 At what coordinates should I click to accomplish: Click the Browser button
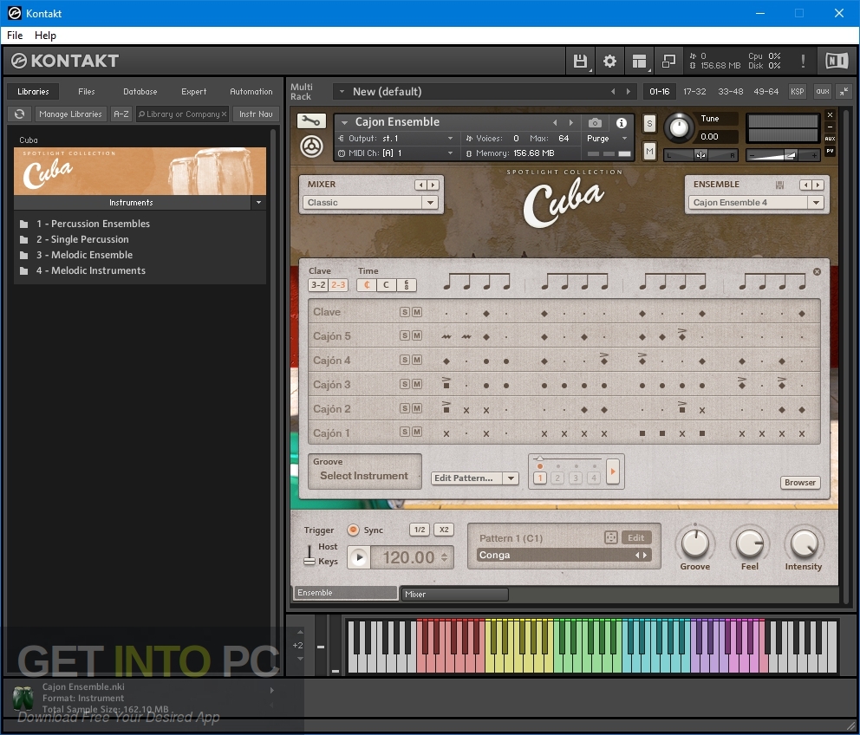pos(799,483)
